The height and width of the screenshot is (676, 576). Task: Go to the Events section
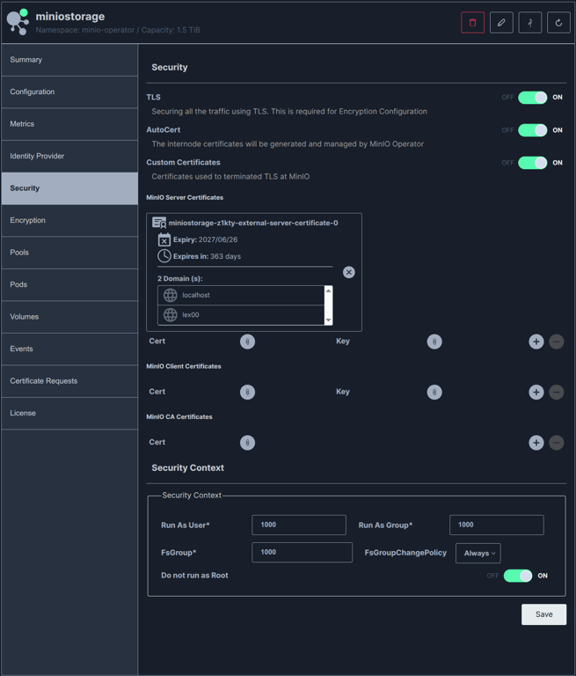click(69, 349)
